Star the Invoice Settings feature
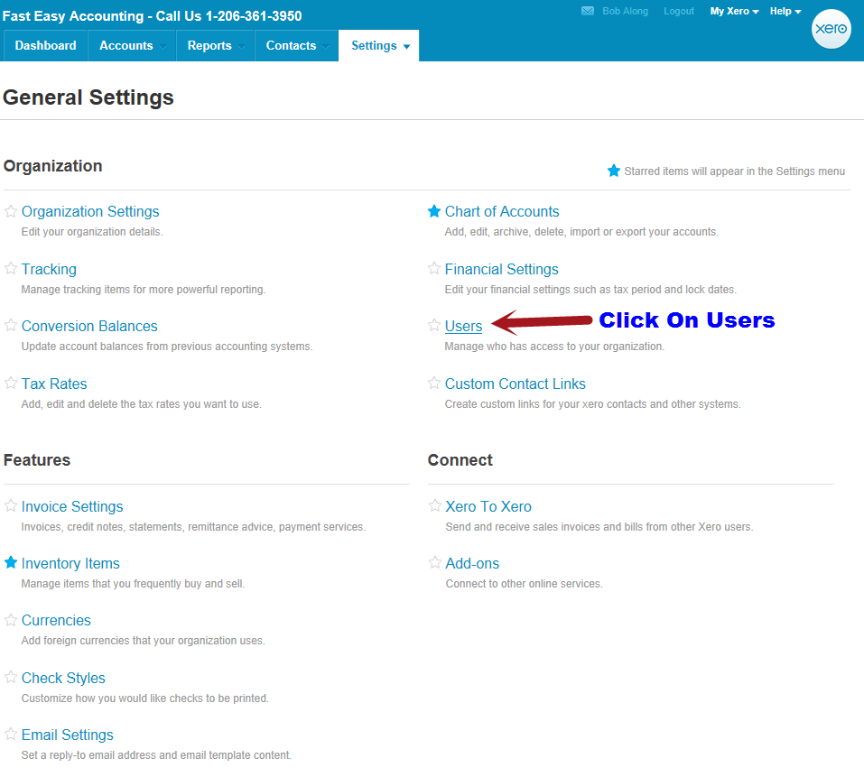 (x=11, y=506)
